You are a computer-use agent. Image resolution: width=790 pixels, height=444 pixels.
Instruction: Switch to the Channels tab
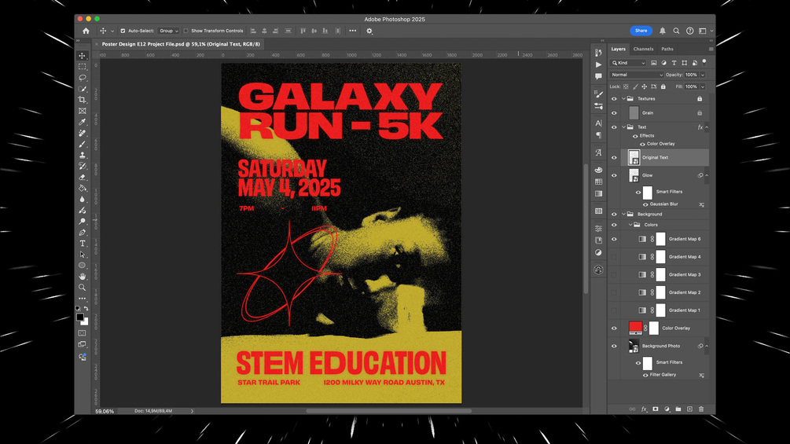pyautogui.click(x=643, y=49)
